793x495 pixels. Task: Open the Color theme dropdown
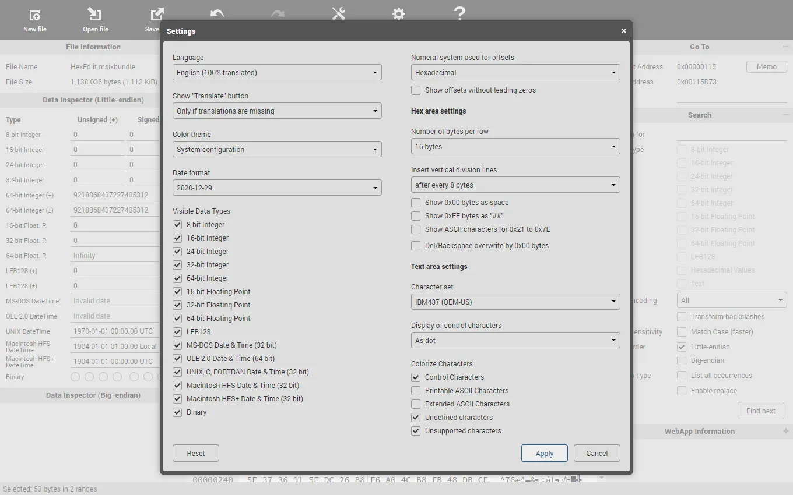pyautogui.click(x=277, y=149)
